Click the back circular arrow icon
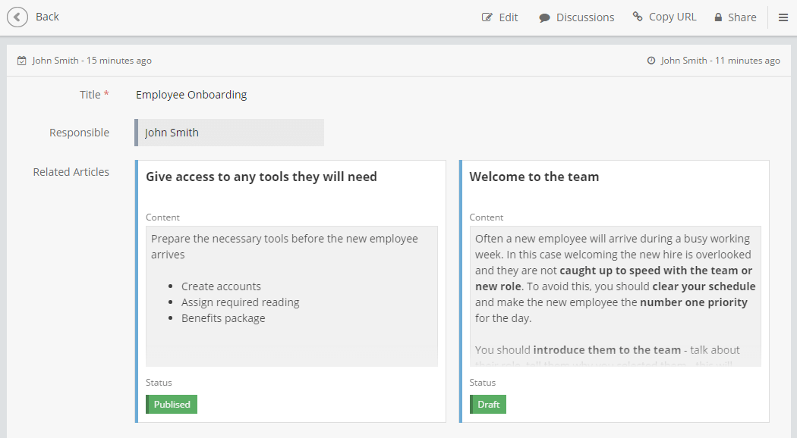 [x=17, y=16]
